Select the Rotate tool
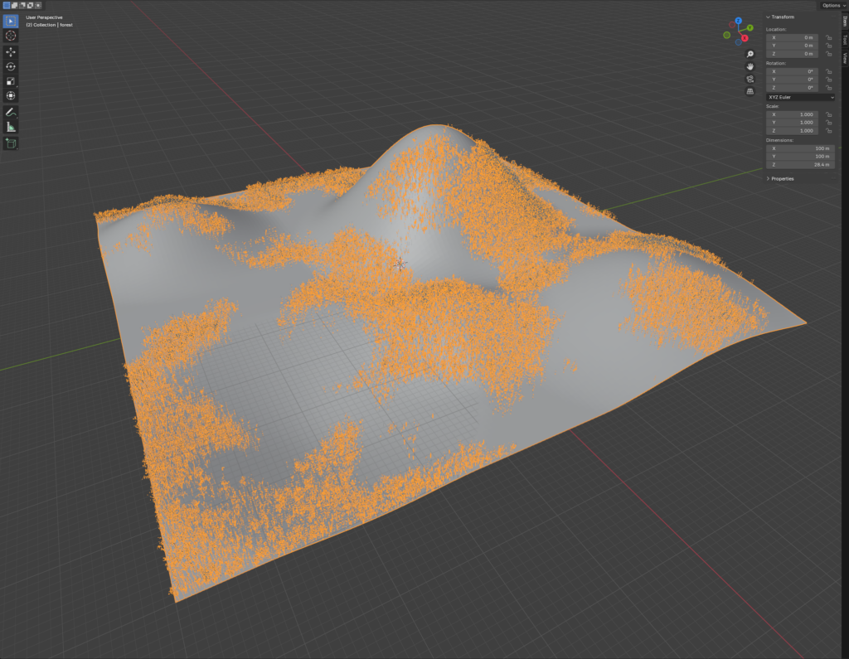The height and width of the screenshot is (659, 849). [11, 66]
